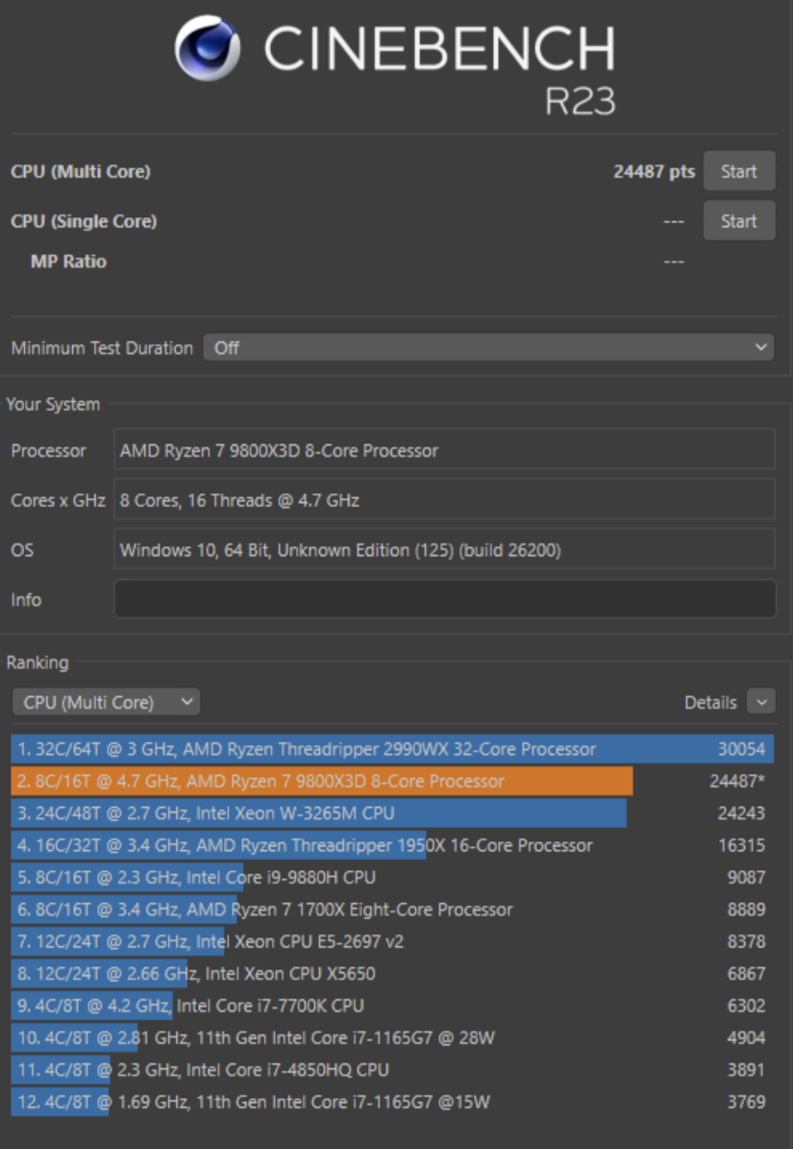
Task: Click the OS field showing Windows 10
Action: click(444, 550)
